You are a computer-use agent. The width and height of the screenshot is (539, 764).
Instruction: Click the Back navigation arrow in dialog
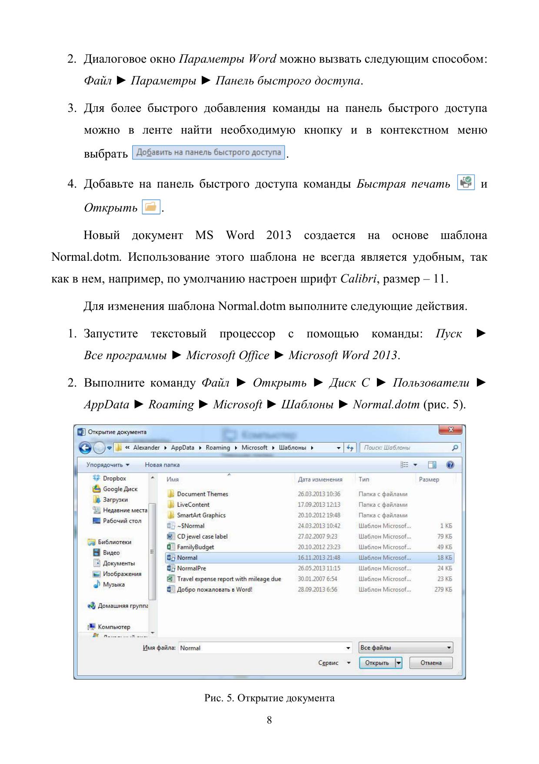85,448
